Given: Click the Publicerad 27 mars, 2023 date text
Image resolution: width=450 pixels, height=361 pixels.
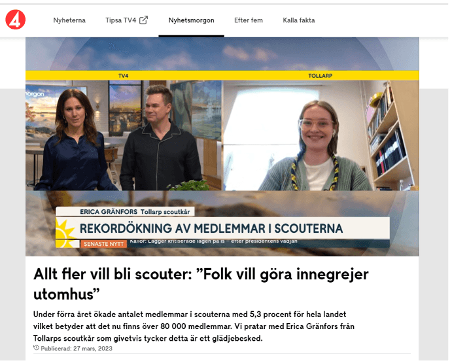Looking at the screenshot, I should (77, 349).
